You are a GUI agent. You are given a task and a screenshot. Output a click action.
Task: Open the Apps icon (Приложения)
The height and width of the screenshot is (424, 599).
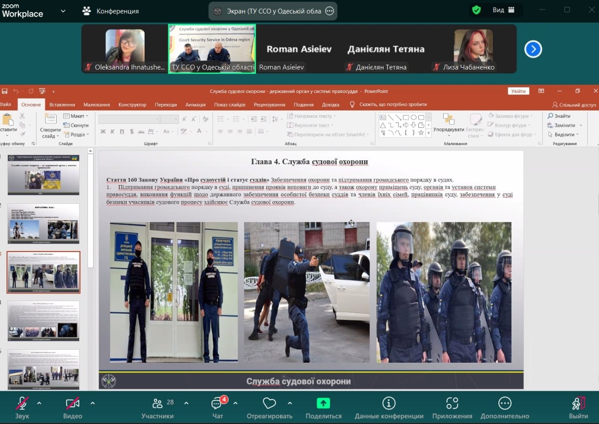pyautogui.click(x=452, y=403)
